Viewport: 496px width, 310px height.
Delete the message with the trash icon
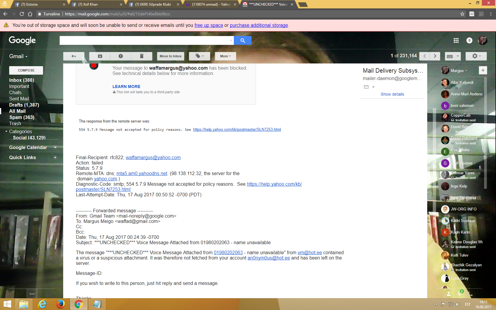(x=142, y=56)
